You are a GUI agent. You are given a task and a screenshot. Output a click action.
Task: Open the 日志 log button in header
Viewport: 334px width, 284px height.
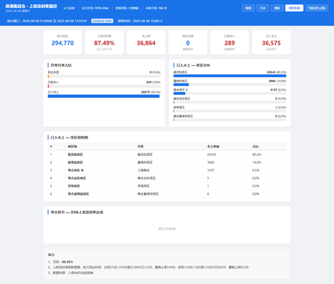(x=263, y=8)
